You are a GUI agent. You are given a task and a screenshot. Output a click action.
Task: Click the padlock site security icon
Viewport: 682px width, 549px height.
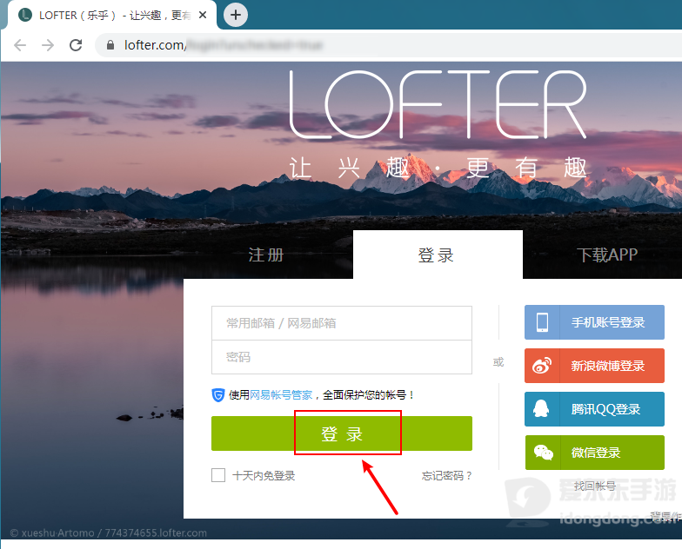(110, 45)
